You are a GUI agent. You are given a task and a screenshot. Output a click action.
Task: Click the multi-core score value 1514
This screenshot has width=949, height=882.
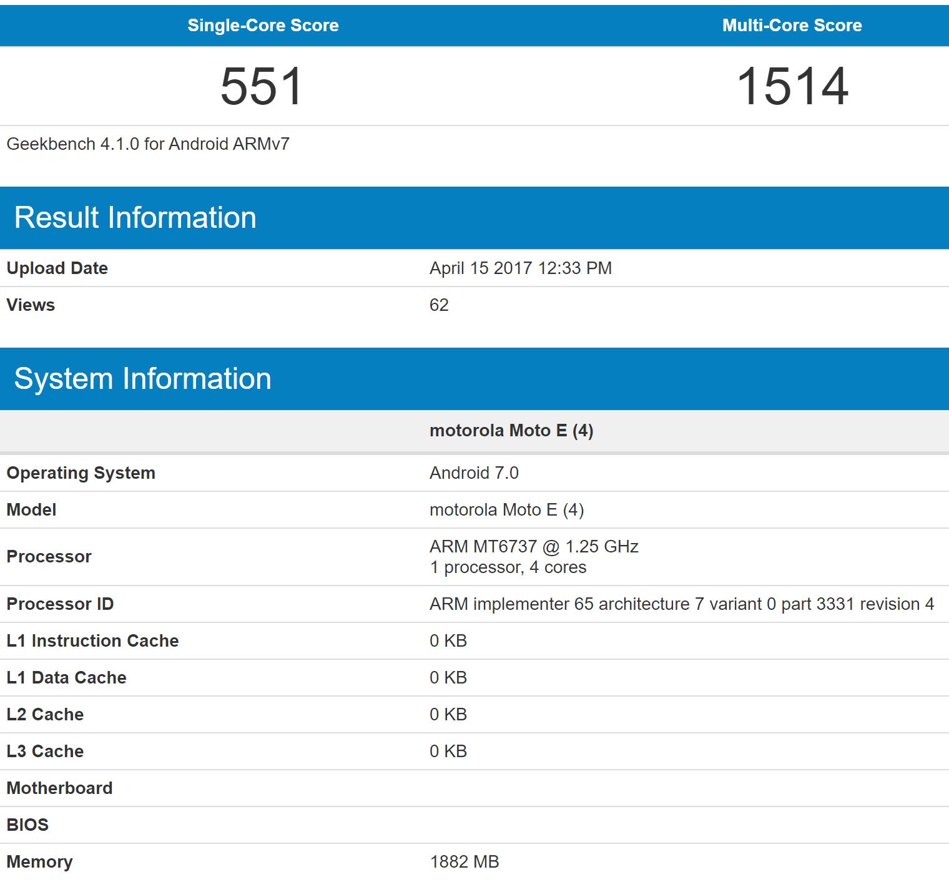pos(792,86)
